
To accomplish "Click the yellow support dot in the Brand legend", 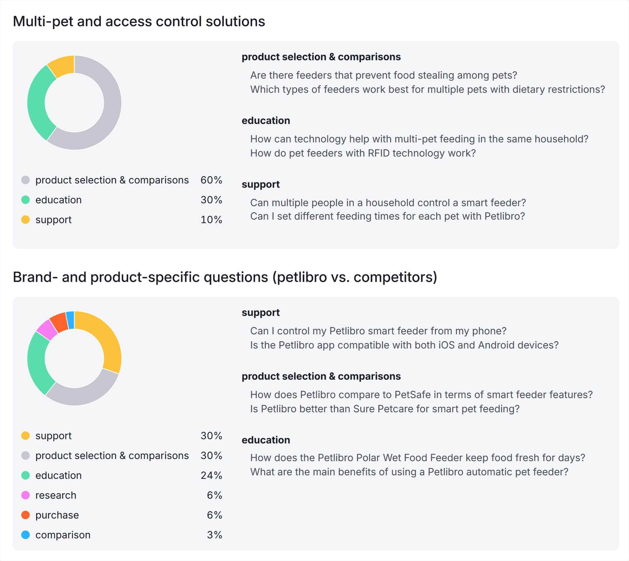I will 26,435.
